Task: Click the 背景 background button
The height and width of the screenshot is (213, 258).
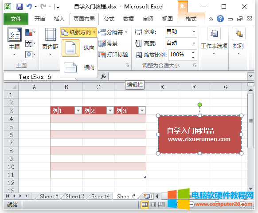Action: 108,43
